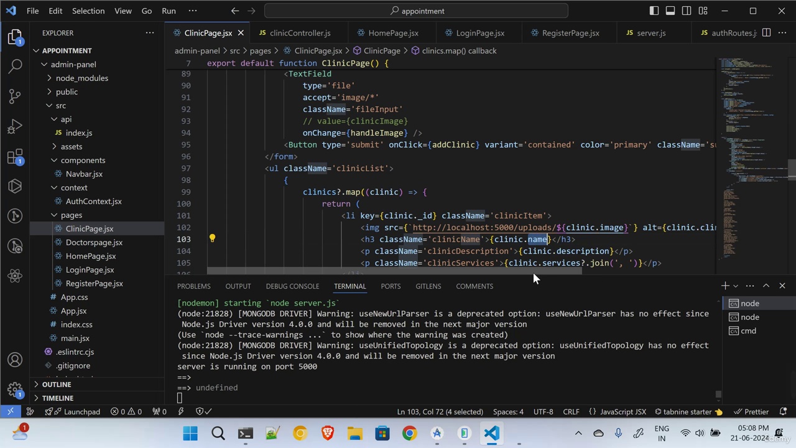796x448 pixels.
Task: Switch to HomePage.jsx tab
Action: coord(393,33)
